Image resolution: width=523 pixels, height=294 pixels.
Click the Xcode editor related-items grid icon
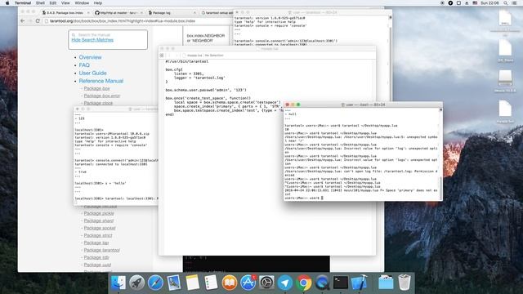pos(162,56)
